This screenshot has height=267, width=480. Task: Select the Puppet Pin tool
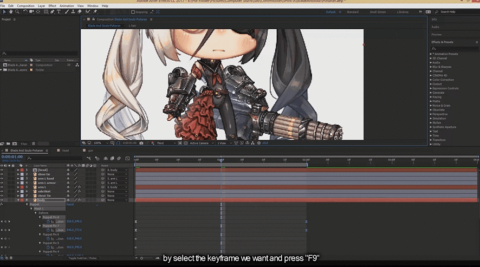pos(95,11)
